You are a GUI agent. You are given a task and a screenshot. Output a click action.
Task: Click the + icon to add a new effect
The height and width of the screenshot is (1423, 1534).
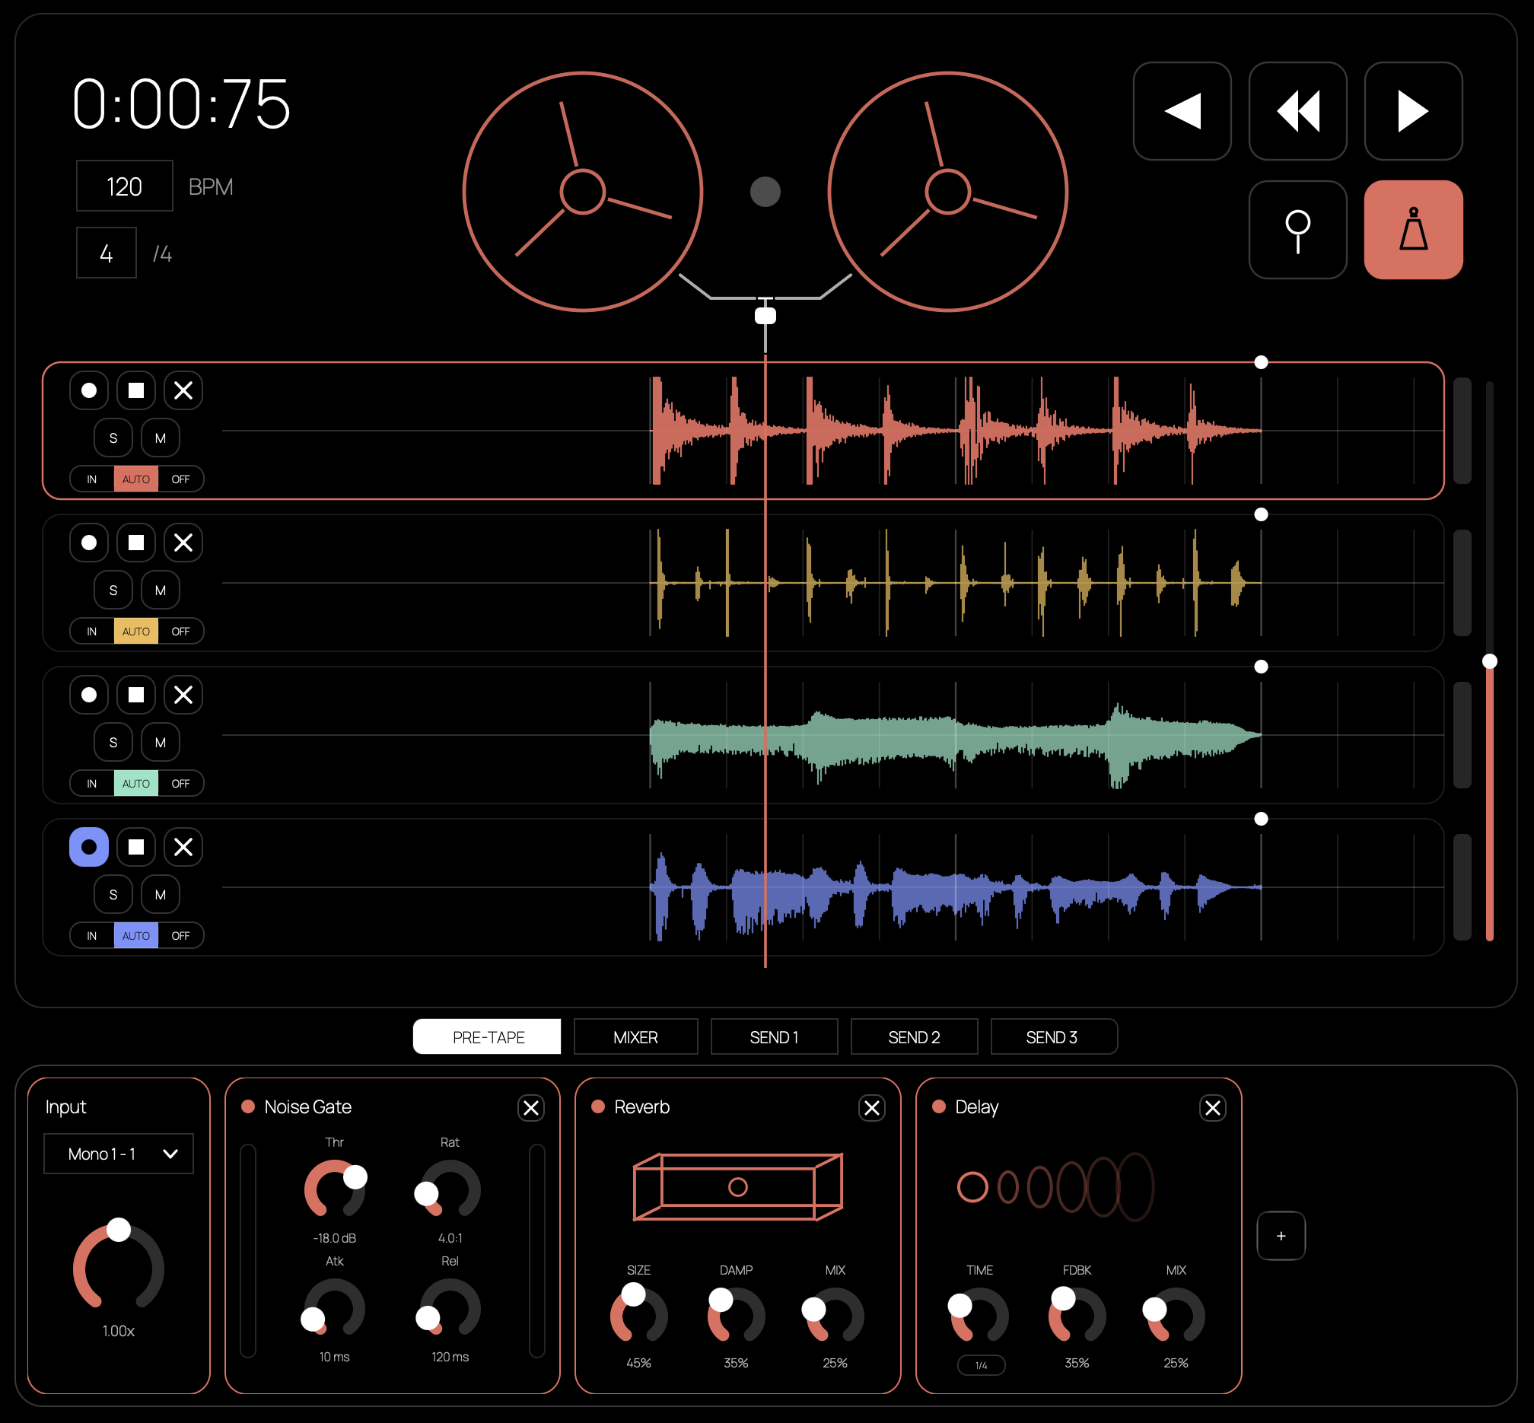pos(1281,1236)
